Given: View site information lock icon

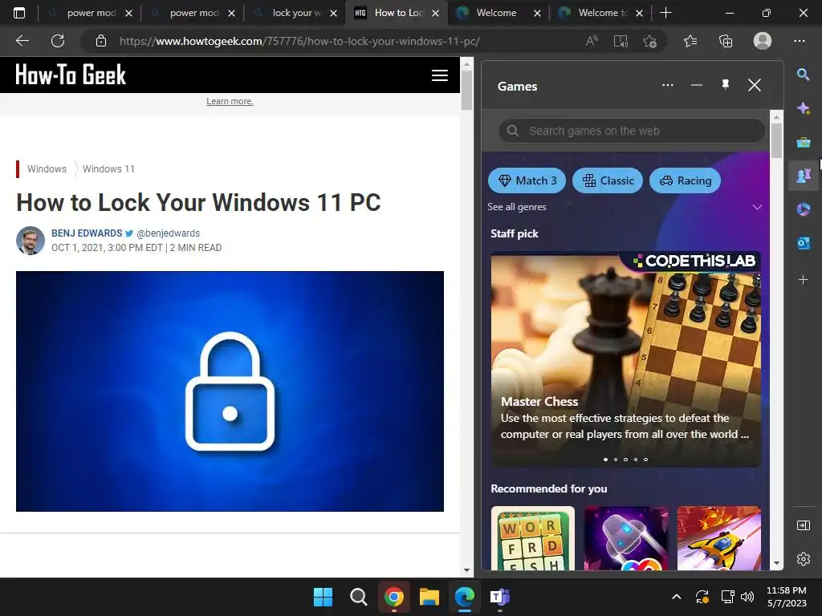Looking at the screenshot, I should [x=101, y=41].
